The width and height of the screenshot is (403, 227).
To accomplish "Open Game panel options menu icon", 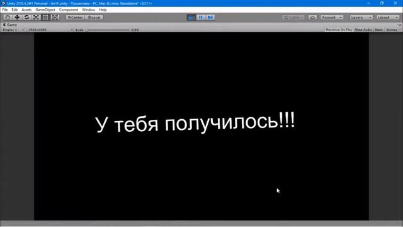I will [399, 25].
